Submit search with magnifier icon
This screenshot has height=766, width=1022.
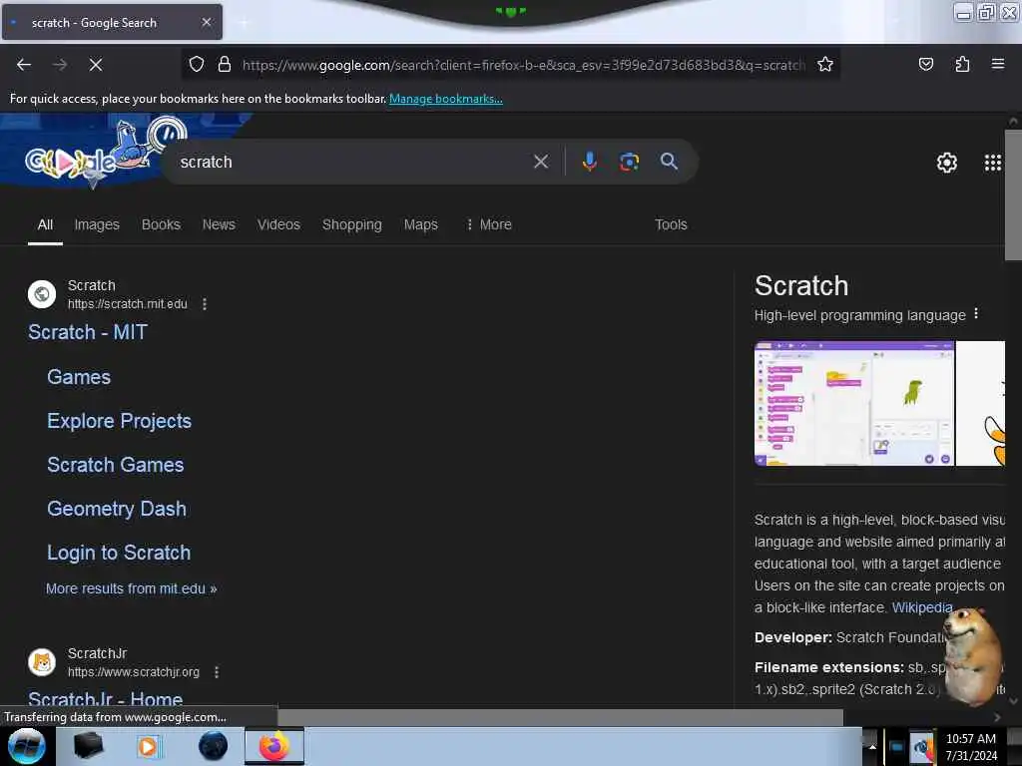tap(669, 162)
